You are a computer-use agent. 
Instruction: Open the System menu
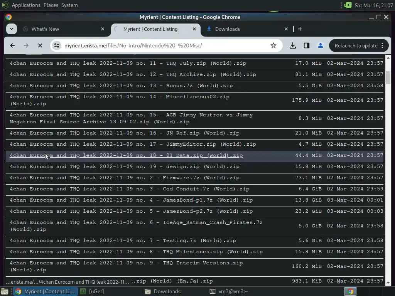(69, 5)
